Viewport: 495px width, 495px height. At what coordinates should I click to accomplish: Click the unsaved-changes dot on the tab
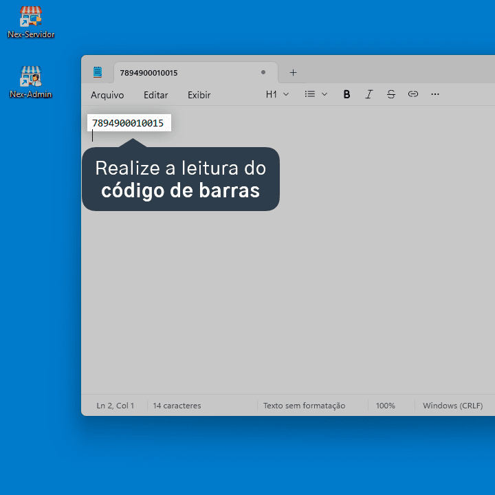click(263, 72)
